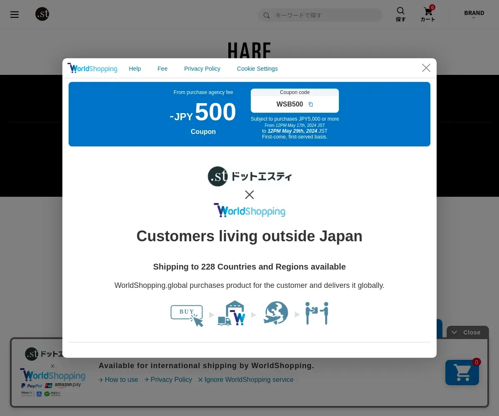This screenshot has width=499, height=416.
Task: Click the keyword search field
Action: point(320,15)
